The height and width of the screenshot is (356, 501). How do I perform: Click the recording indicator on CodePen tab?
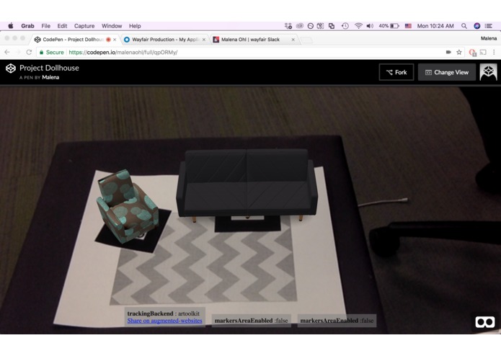click(x=108, y=40)
